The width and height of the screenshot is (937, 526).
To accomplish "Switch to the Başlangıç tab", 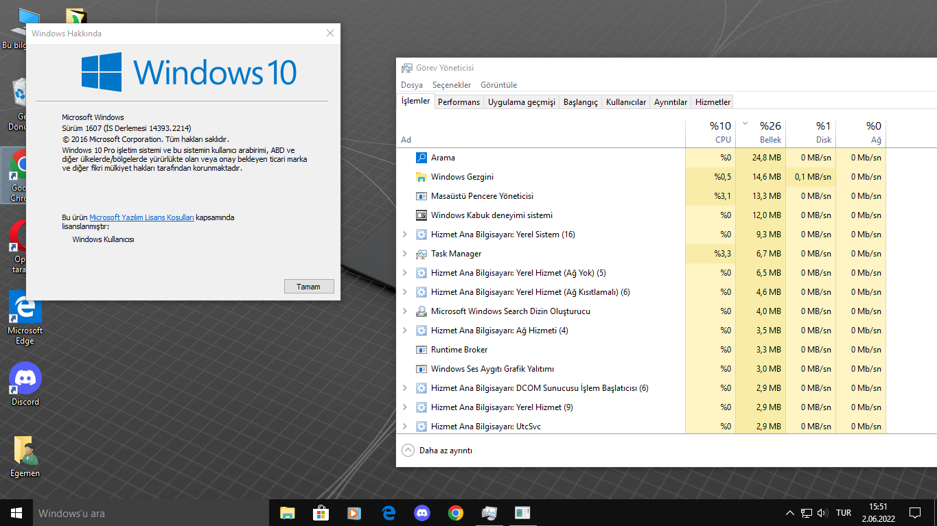I will [580, 102].
